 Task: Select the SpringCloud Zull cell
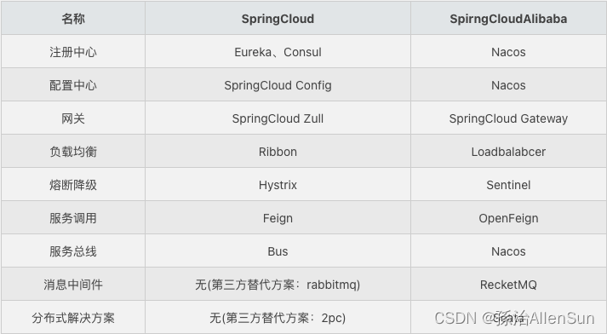(x=278, y=119)
